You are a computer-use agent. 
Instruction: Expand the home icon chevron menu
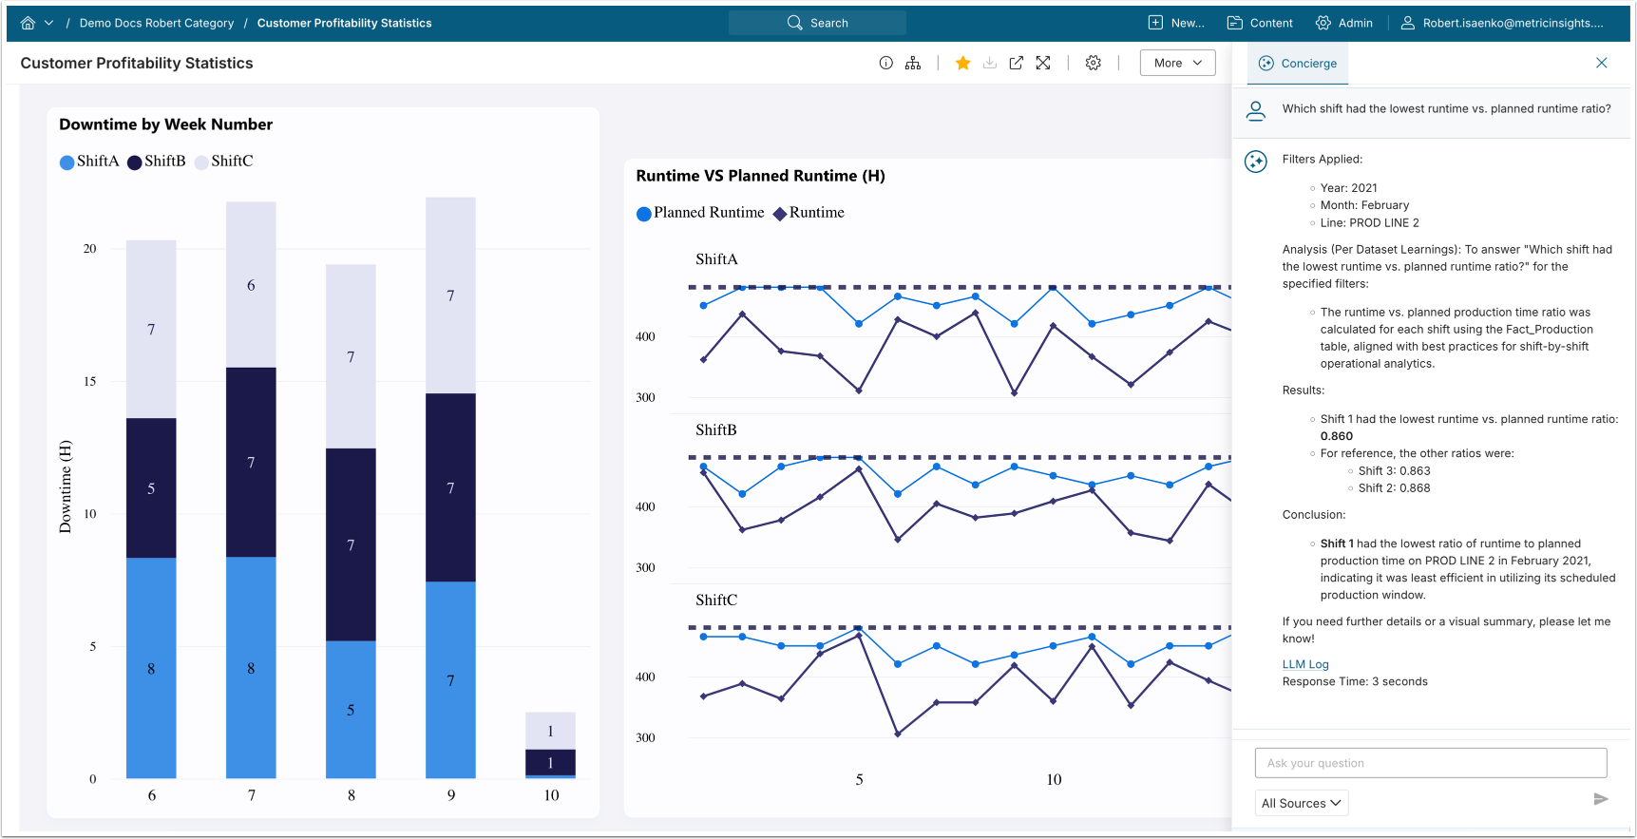click(x=48, y=23)
